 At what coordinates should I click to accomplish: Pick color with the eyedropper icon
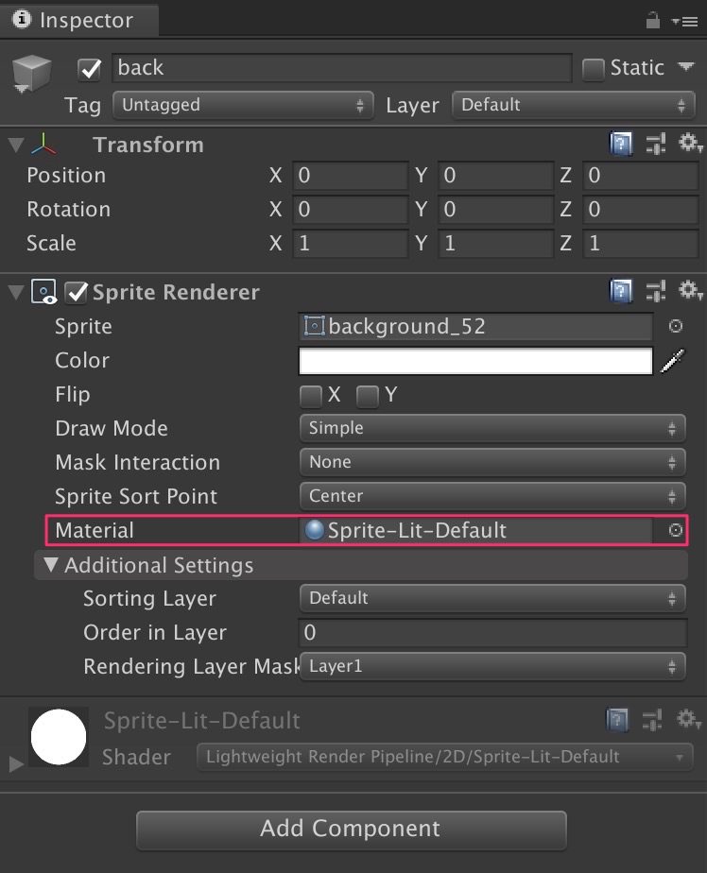pos(672,361)
